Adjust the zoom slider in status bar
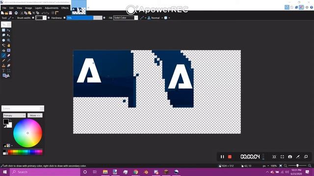The height and width of the screenshot is (176, 314). click(x=298, y=166)
